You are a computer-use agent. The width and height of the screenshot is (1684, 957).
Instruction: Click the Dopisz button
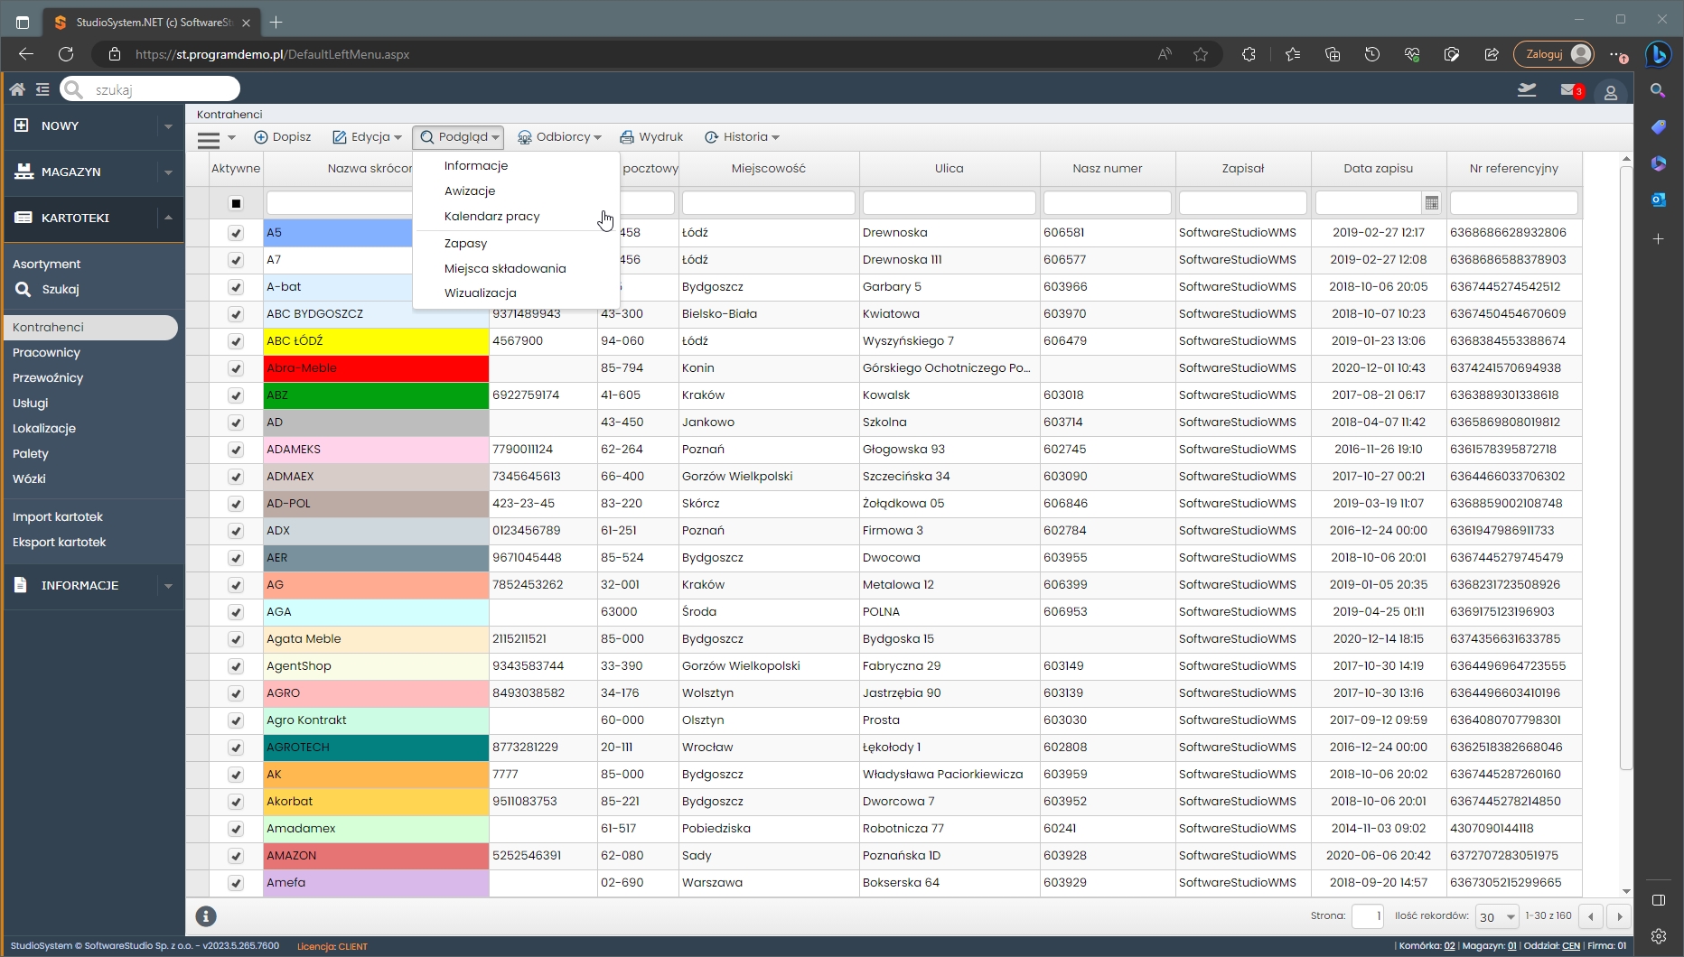point(283,137)
